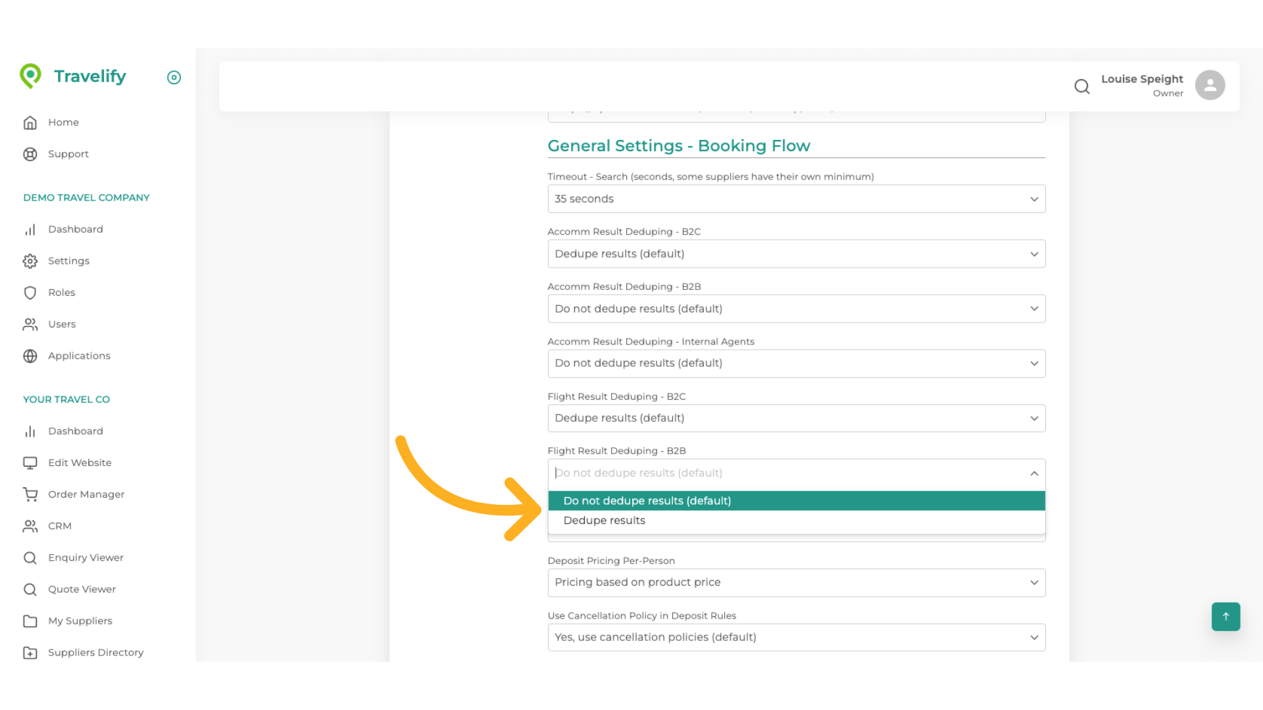Open CRM from the sidebar icon
The width and height of the screenshot is (1263, 710).
point(30,526)
